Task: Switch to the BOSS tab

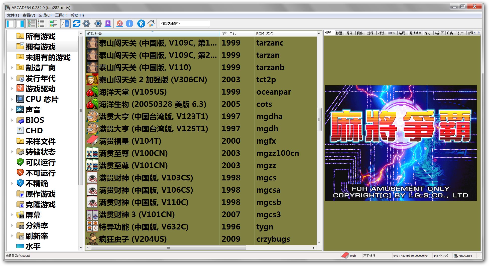Action: 391,33
